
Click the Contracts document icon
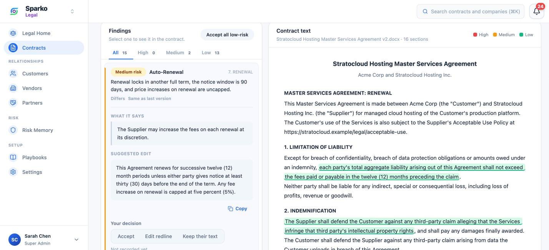(x=13, y=48)
